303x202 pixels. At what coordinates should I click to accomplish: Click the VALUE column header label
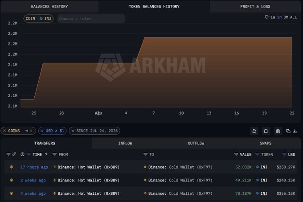point(246,154)
